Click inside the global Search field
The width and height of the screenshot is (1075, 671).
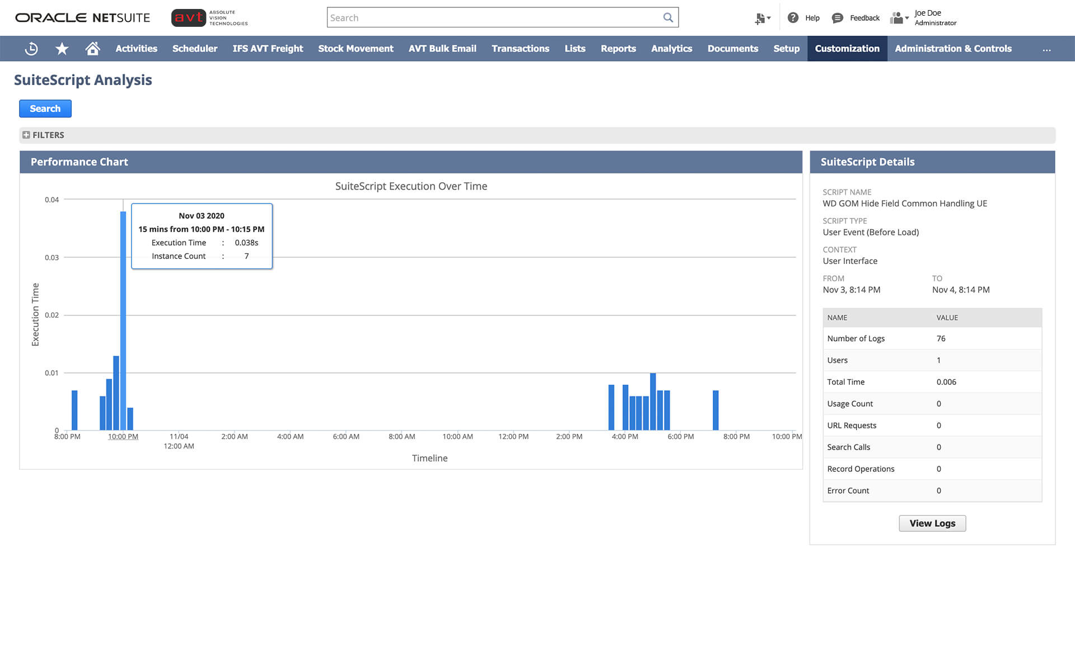coord(493,17)
